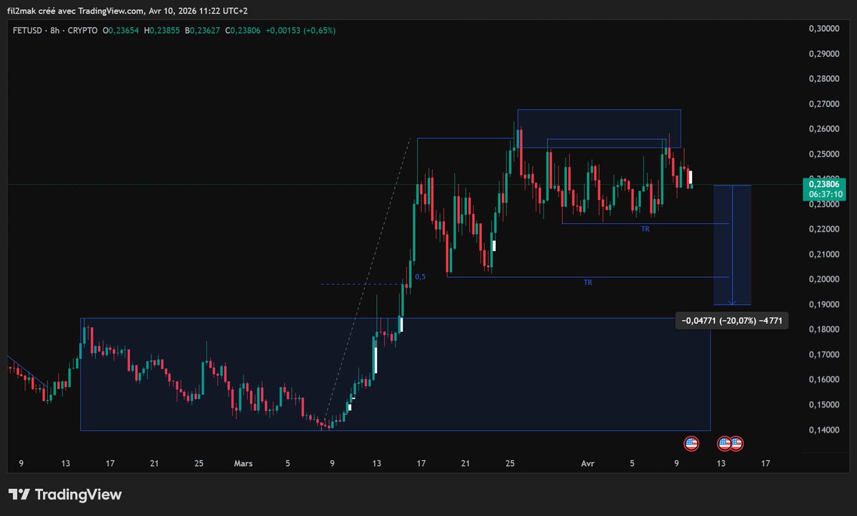The image size is (857, 516).
Task: Click the TradingView logo at bottom left
Action: pyautogui.click(x=65, y=495)
